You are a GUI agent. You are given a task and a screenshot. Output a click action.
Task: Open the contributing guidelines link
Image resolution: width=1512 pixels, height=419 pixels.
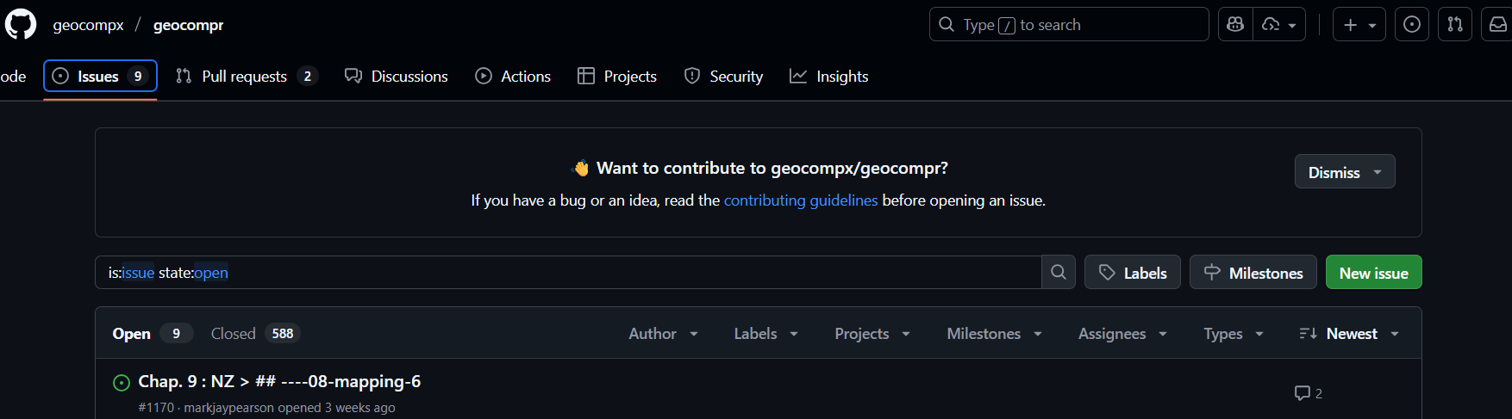(x=800, y=200)
